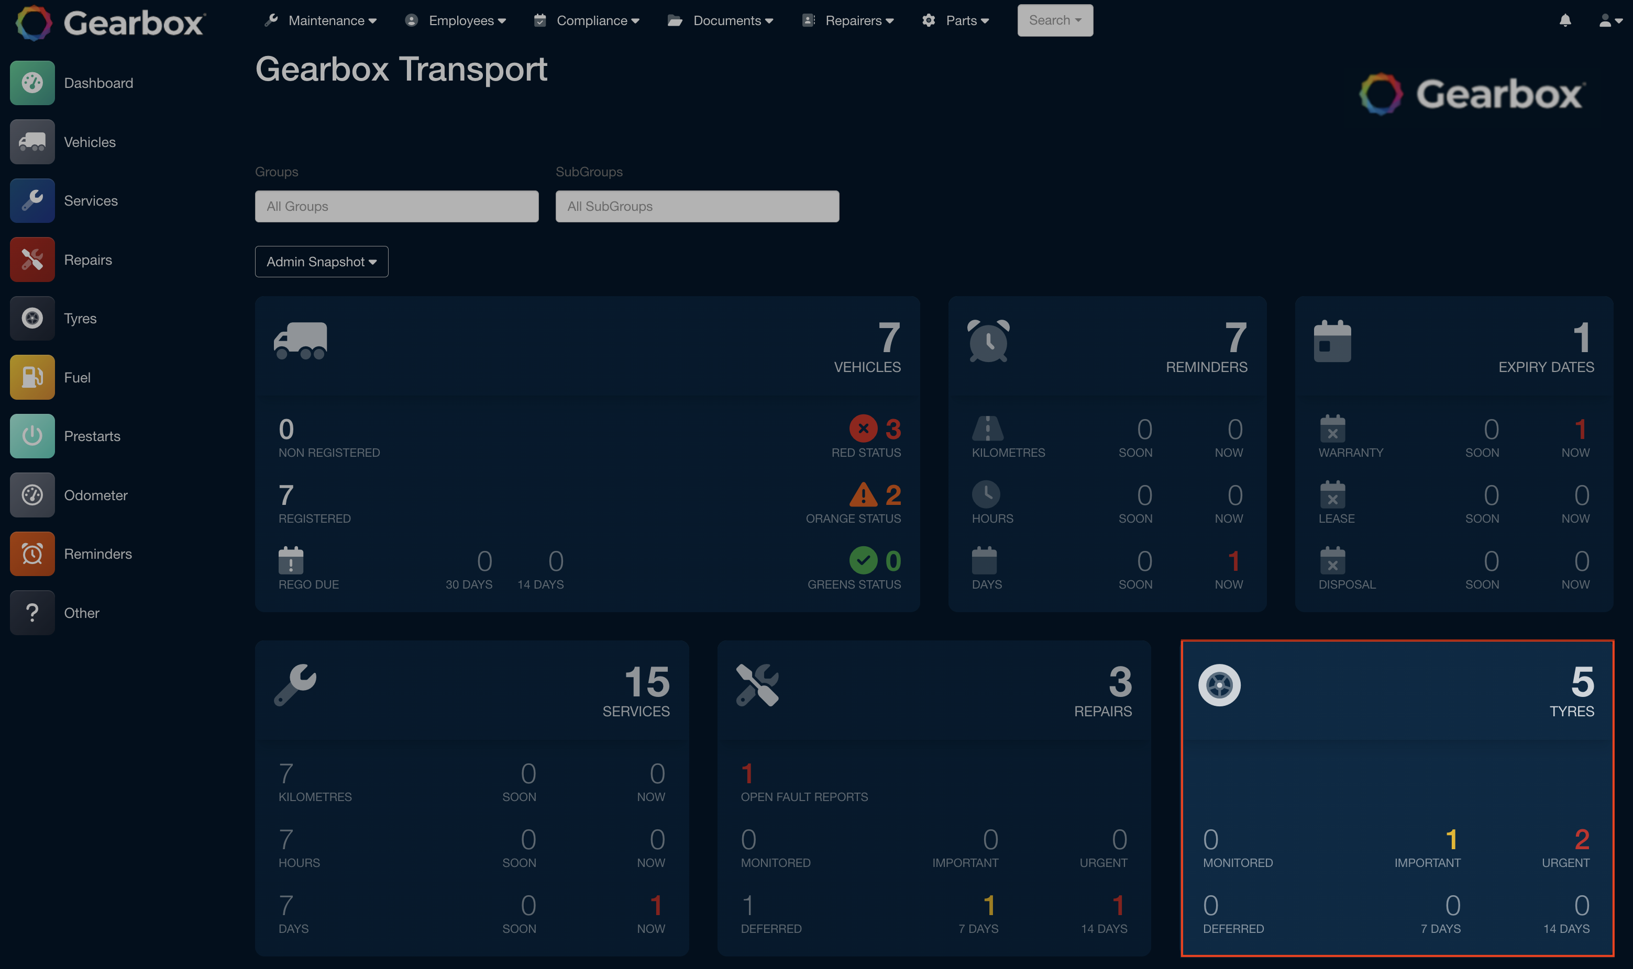Click the Lease calendar icon
The image size is (1633, 969).
coord(1332,494)
